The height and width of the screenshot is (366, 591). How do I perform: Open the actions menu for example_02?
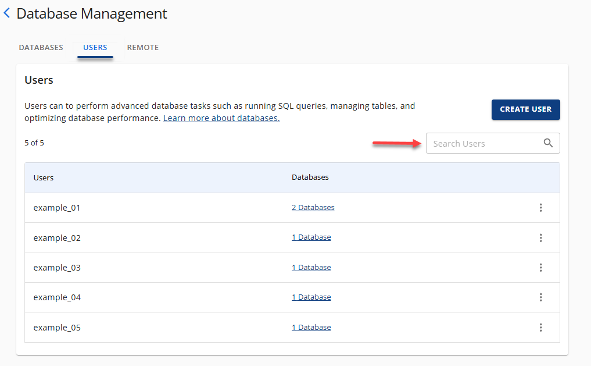(541, 237)
